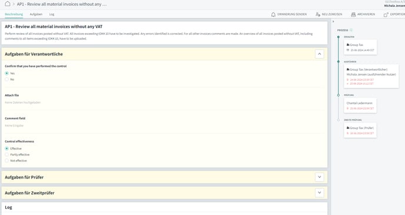Click the Ausführen timeline marker
405x215 pixels.
click(x=338, y=61)
